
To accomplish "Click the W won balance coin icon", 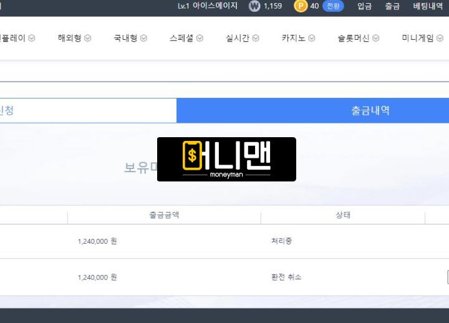I will pyautogui.click(x=254, y=6).
